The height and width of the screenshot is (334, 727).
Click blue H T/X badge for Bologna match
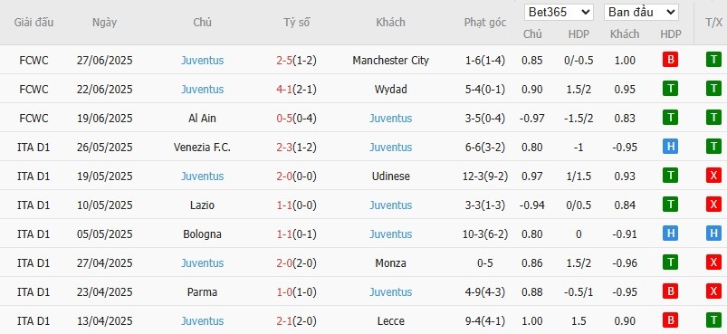pyautogui.click(x=713, y=234)
